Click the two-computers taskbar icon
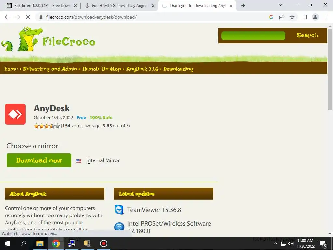This screenshot has height=250, width=333. coord(72,243)
